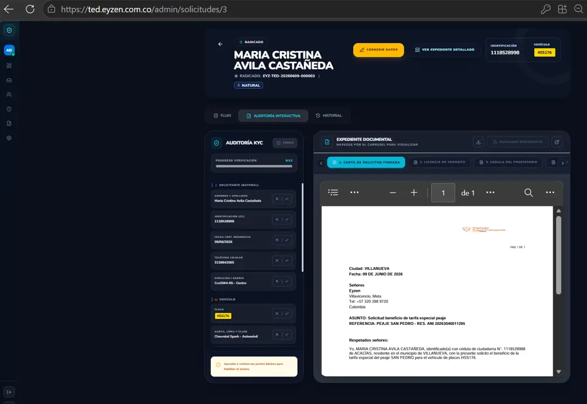Approve Placa HSS176 field

[287, 314]
